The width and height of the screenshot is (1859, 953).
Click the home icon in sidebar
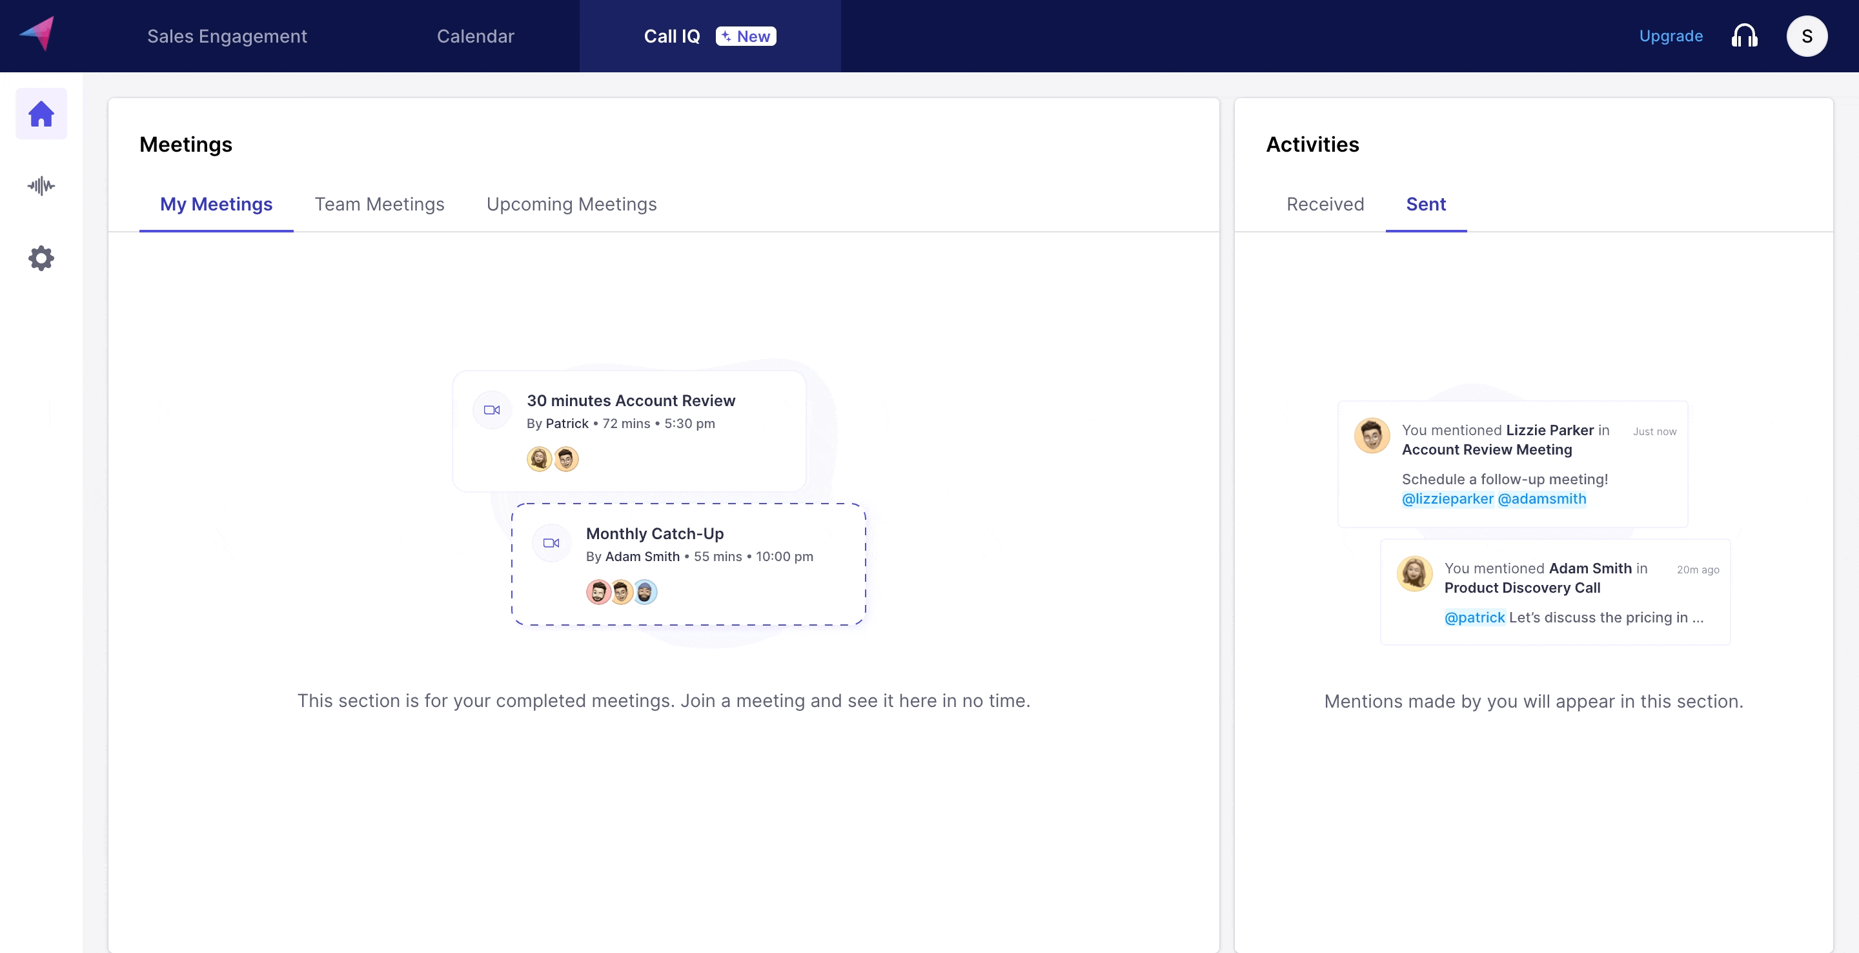pos(41,114)
